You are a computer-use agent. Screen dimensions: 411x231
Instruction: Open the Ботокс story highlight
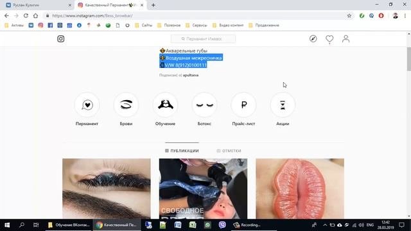coord(204,105)
